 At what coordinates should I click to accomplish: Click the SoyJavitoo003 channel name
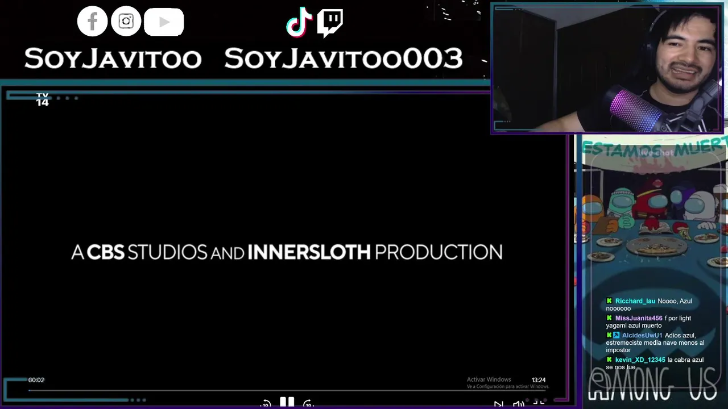344,59
